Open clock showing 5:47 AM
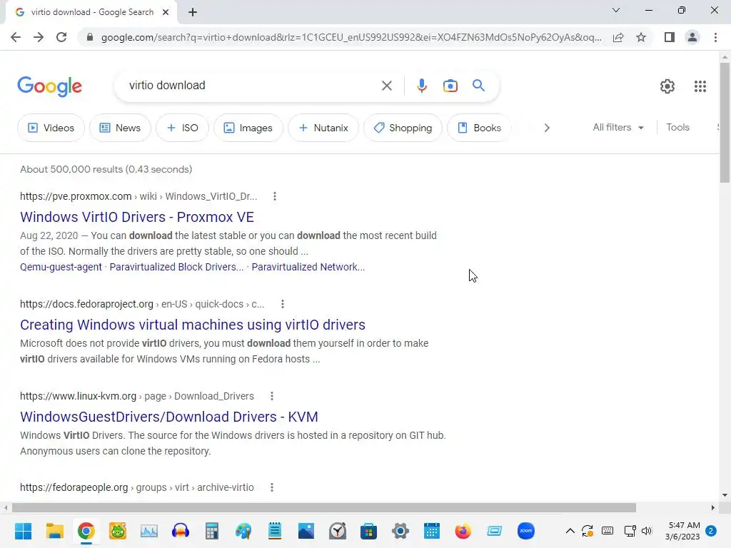Screen dimensions: 731x548 (682, 531)
